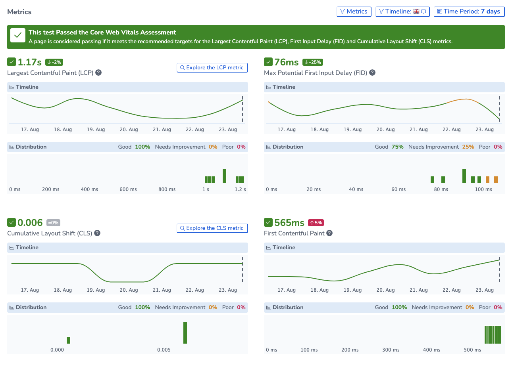The height and width of the screenshot is (367, 512).
Task: Click the -2% change badge for LCP
Action: [x=54, y=62]
